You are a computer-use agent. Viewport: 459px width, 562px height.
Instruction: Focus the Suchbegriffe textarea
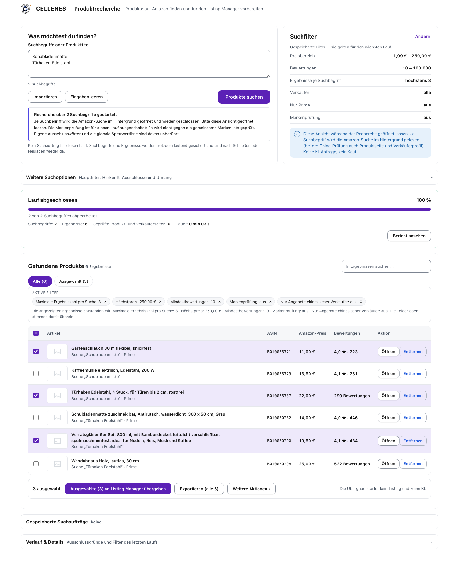pyautogui.click(x=149, y=64)
